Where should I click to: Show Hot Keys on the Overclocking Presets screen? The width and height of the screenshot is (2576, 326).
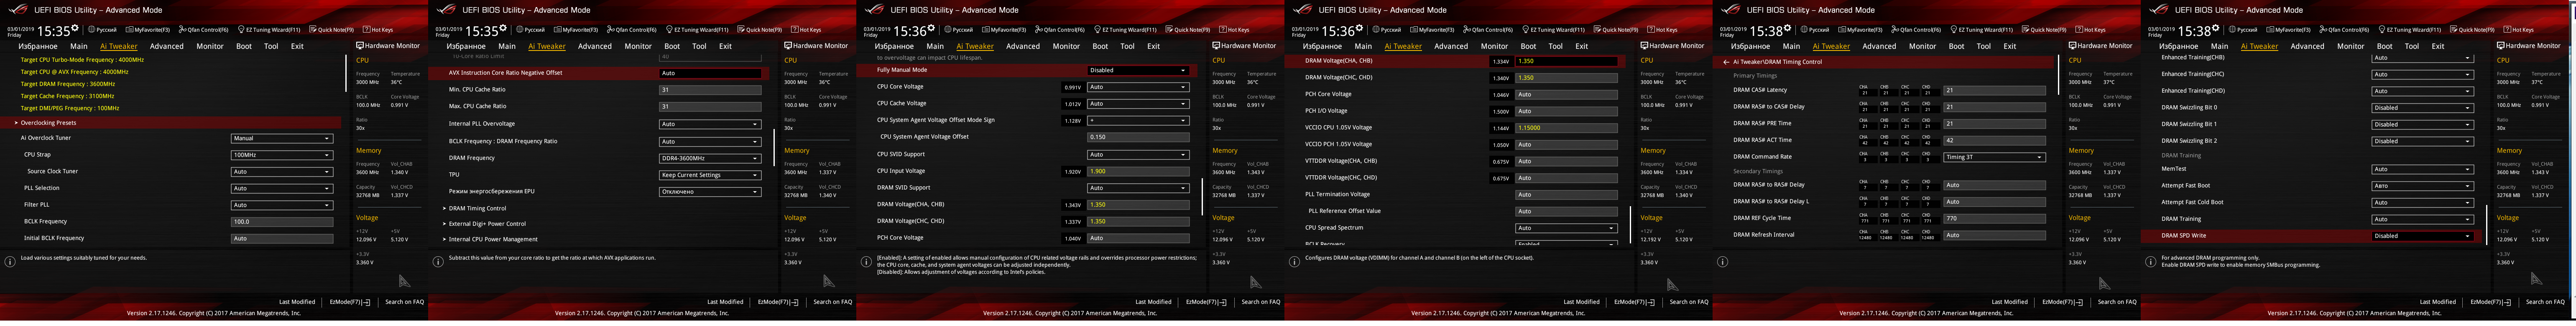(377, 30)
